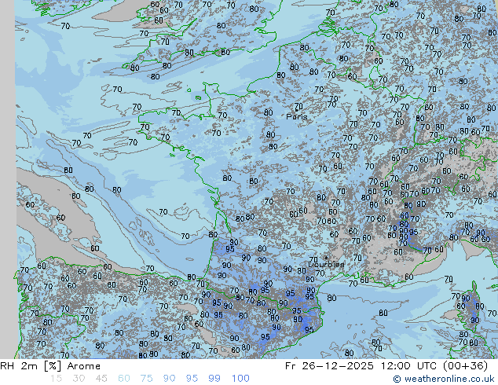Click the legend value 30

click(79, 379)
